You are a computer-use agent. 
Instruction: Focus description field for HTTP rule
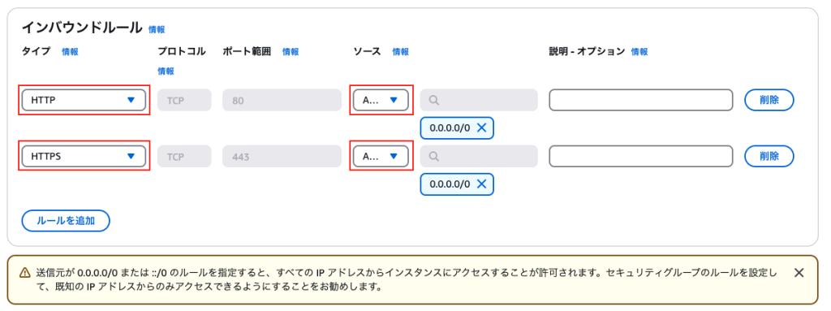[x=641, y=100]
